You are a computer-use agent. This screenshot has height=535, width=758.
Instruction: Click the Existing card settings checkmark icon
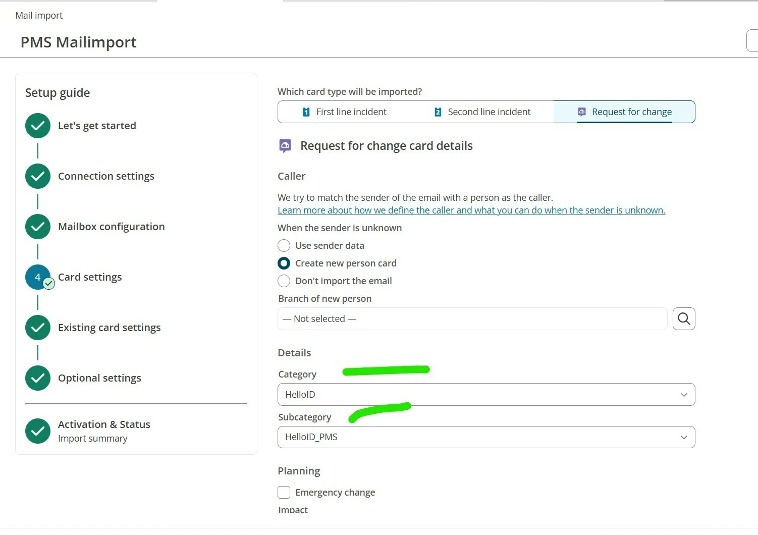point(38,328)
